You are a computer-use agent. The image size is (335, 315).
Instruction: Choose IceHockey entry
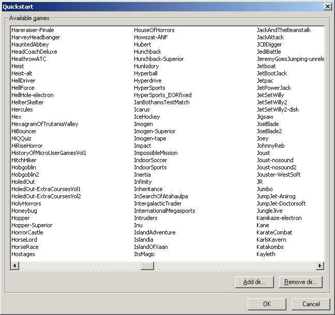(x=147, y=117)
